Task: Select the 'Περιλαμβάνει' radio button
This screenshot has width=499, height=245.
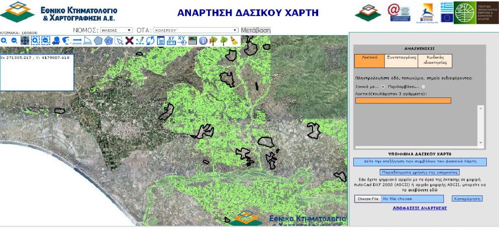Action: click(x=423, y=87)
